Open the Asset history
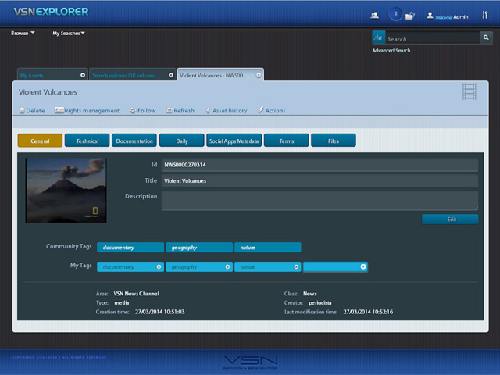The image size is (500, 375). coord(227,111)
